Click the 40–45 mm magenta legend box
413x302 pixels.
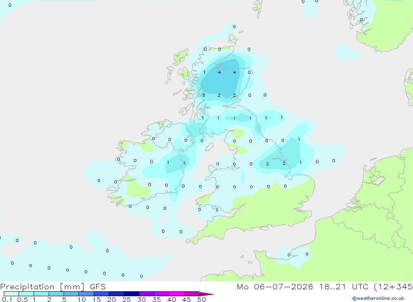pyautogui.click(x=176, y=294)
